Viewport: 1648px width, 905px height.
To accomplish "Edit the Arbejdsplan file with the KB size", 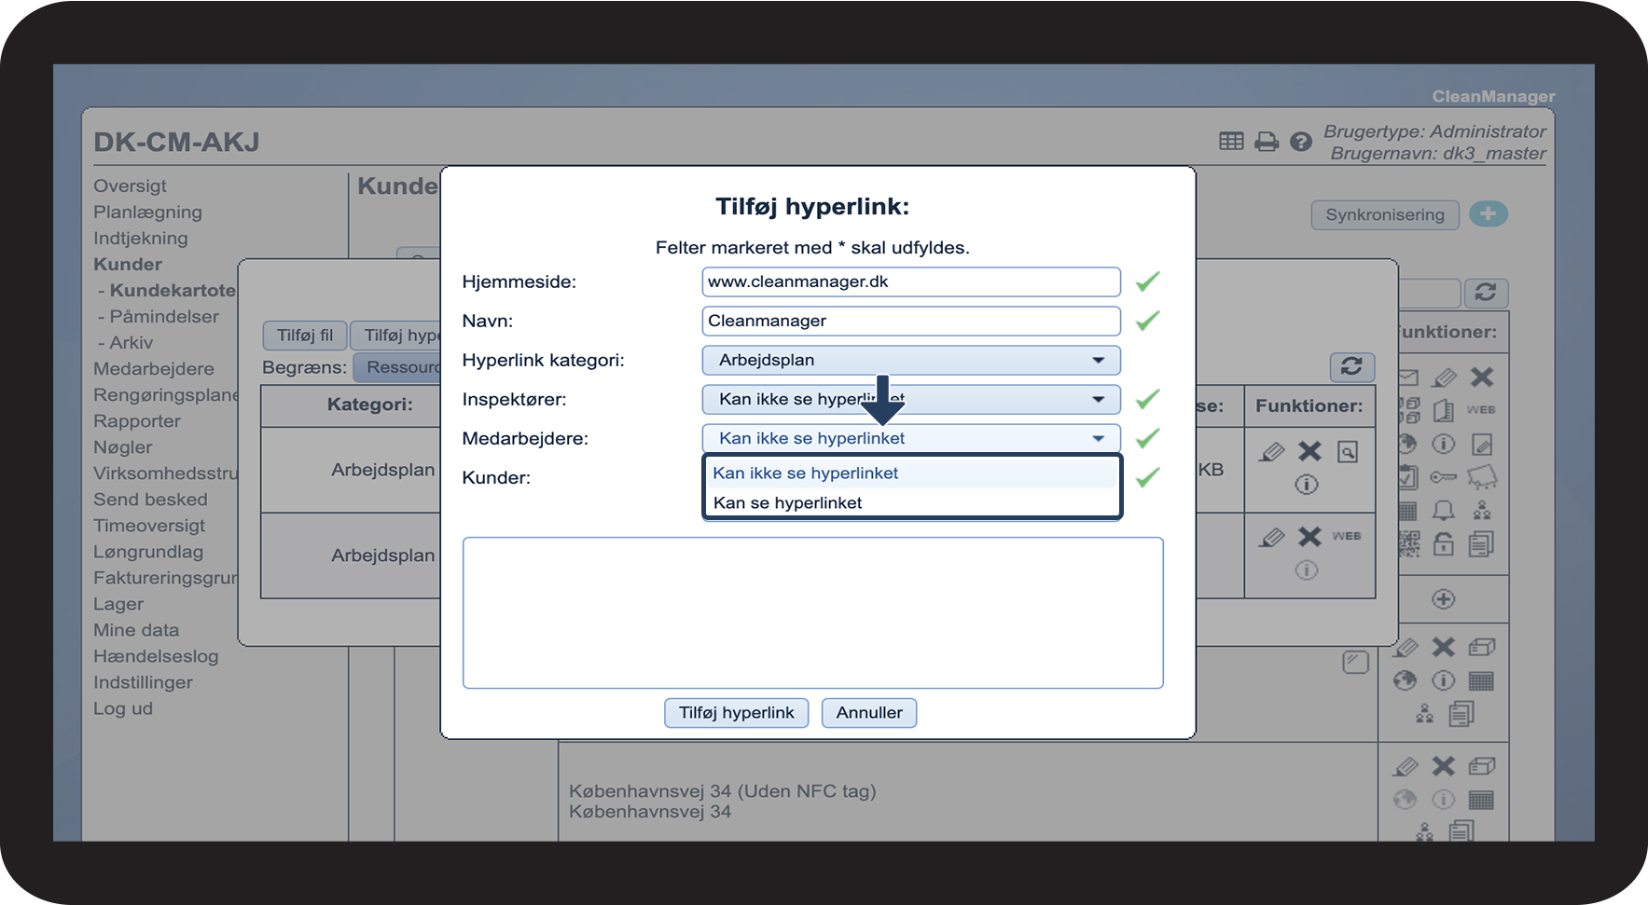I will coord(1271,452).
